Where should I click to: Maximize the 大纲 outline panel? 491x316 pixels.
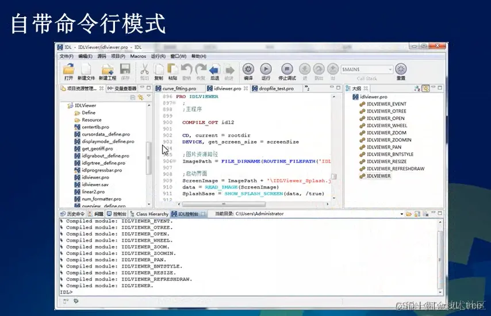(x=440, y=88)
